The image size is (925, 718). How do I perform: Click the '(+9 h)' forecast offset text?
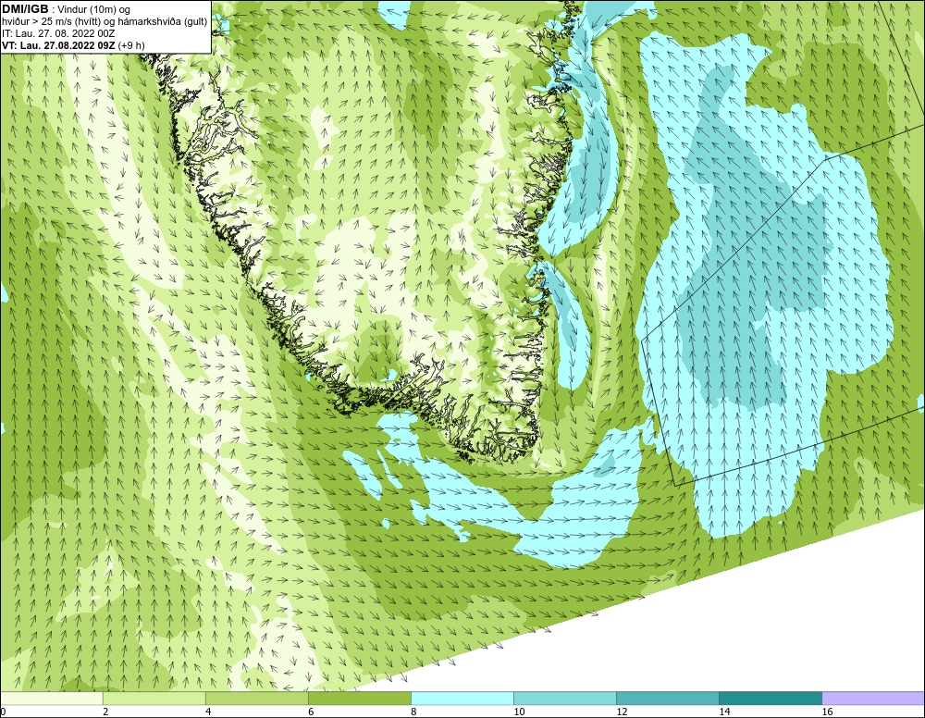(x=131, y=45)
